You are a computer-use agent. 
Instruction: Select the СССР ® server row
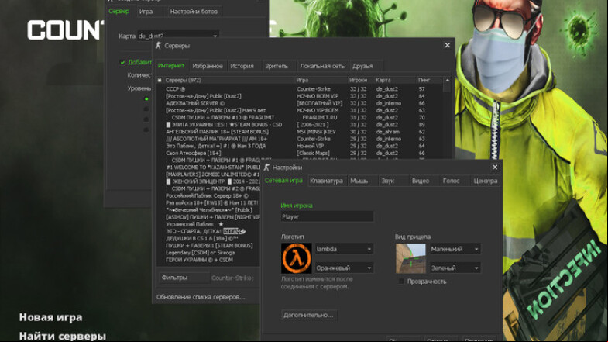(299, 89)
